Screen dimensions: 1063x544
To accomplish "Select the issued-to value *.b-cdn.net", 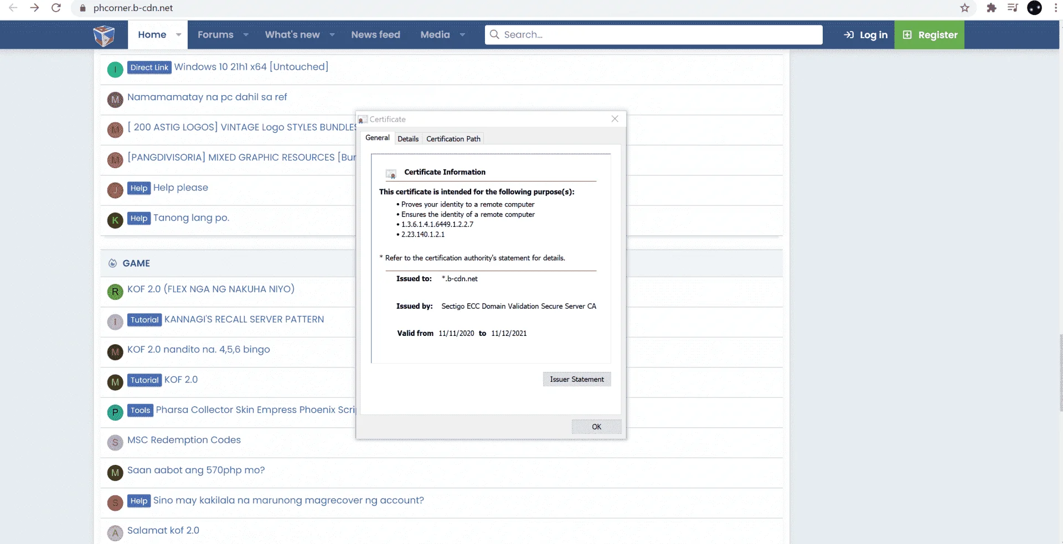I will tap(460, 279).
